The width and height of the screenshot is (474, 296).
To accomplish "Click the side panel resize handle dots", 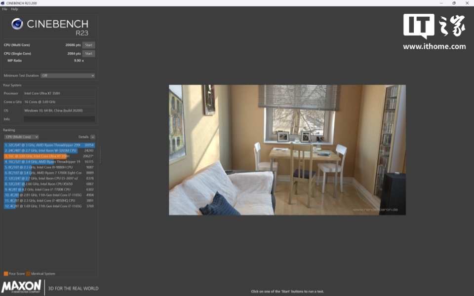I will [x=100, y=154].
